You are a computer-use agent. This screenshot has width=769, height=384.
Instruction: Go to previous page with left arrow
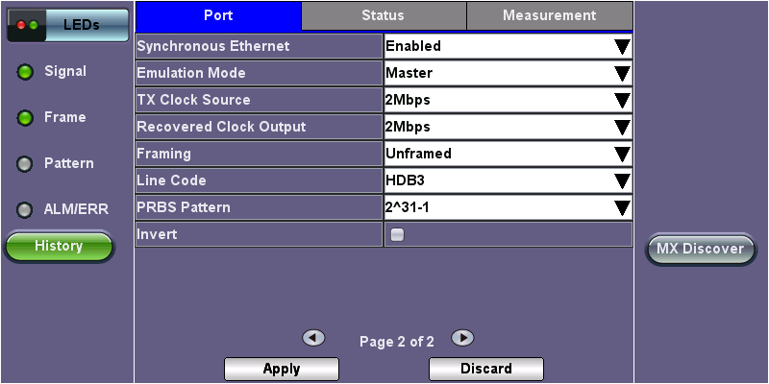point(312,338)
